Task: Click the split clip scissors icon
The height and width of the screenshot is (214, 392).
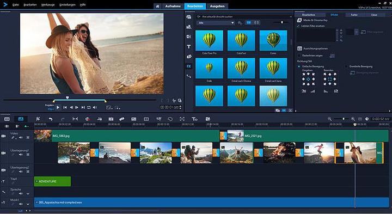Action: coord(174,101)
